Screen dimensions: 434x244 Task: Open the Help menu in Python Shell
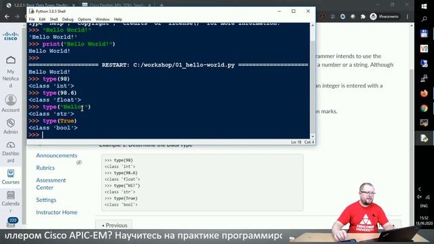click(118, 20)
